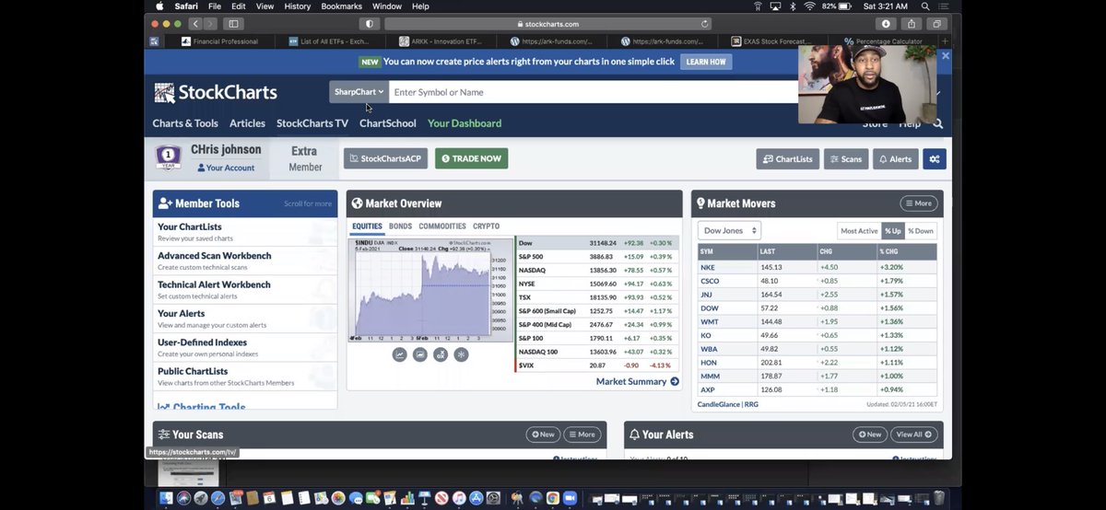Go to Your Dashboard navigation item

point(465,123)
